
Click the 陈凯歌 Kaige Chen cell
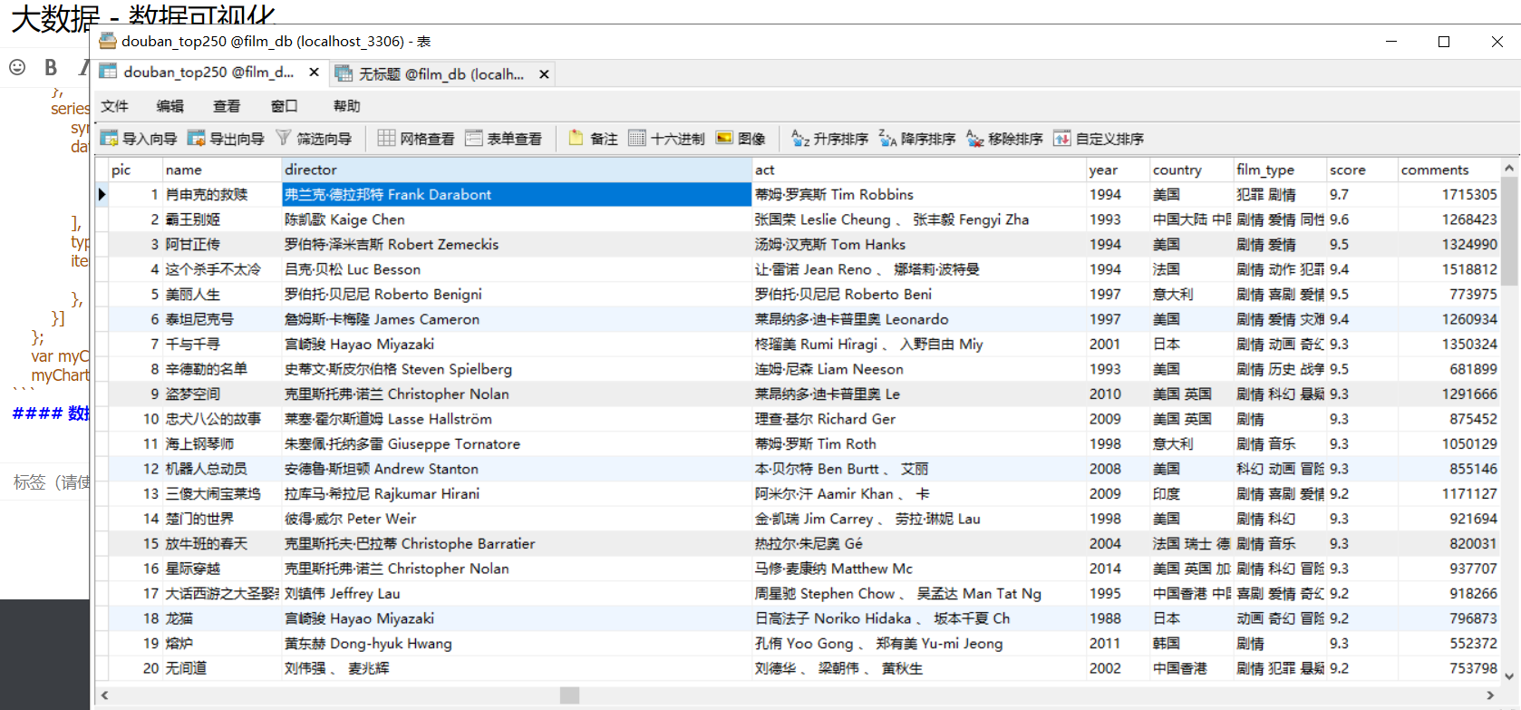coord(517,219)
